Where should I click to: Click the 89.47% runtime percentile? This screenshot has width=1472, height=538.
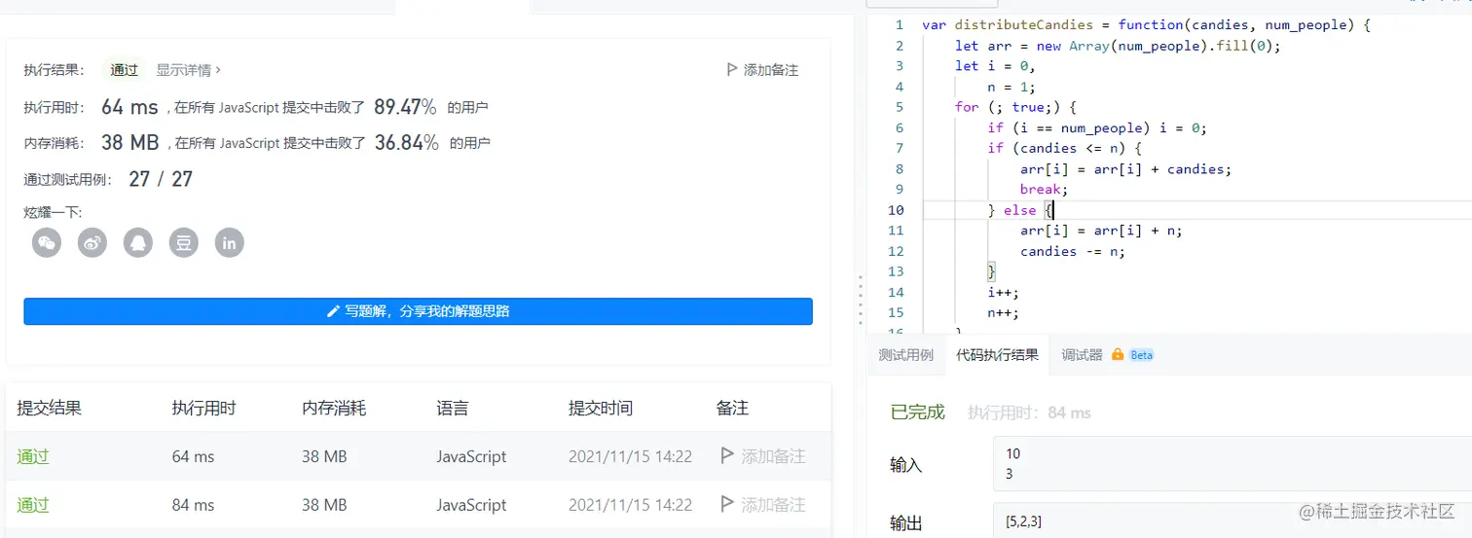[405, 107]
